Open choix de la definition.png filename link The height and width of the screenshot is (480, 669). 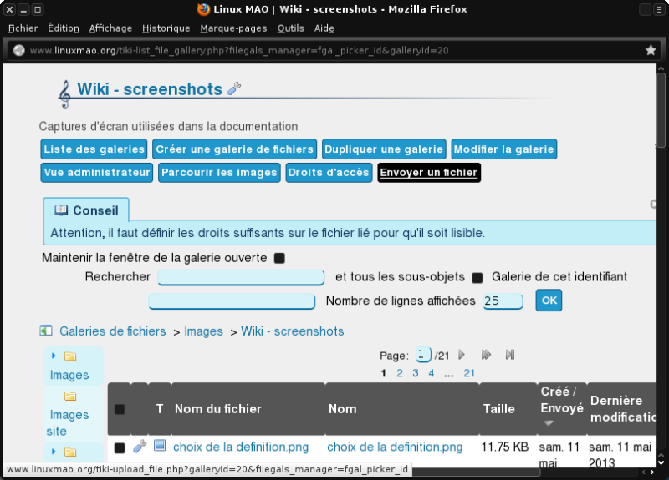pos(241,447)
